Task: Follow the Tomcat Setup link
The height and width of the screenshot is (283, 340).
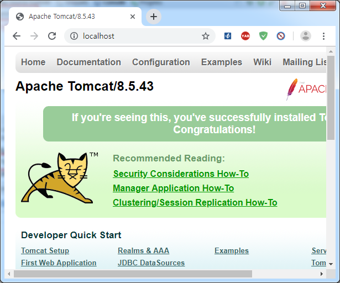Action: pos(45,251)
